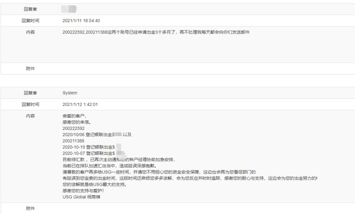This screenshot has height=214, width=355.
Task: Click the 2020-10-19 登记银联出金 entry
Action: pyautogui.click(x=88, y=147)
